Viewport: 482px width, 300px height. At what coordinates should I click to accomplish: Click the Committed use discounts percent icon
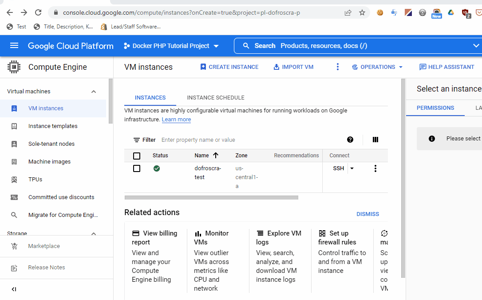tap(14, 197)
